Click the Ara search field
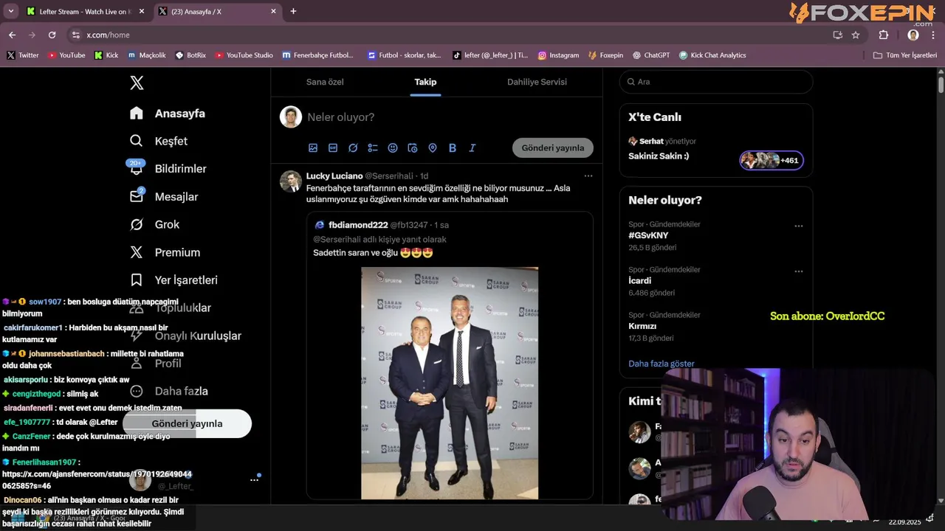This screenshot has height=531, width=945. (716, 82)
